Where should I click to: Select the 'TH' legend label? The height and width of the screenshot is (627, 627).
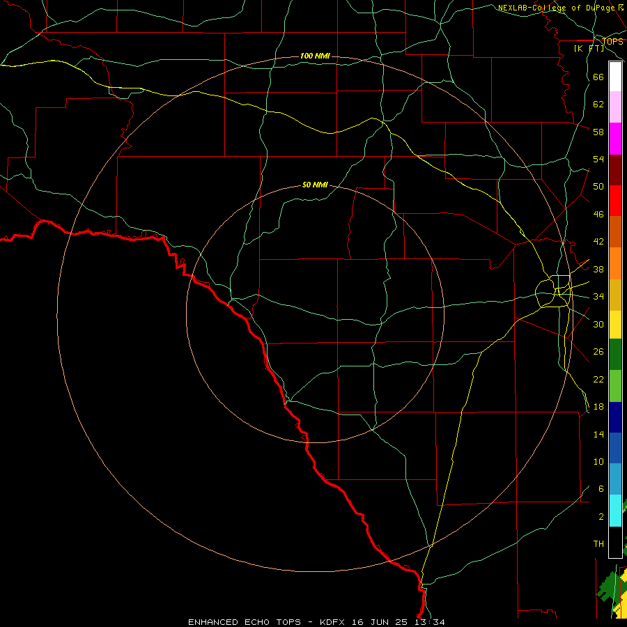click(598, 543)
